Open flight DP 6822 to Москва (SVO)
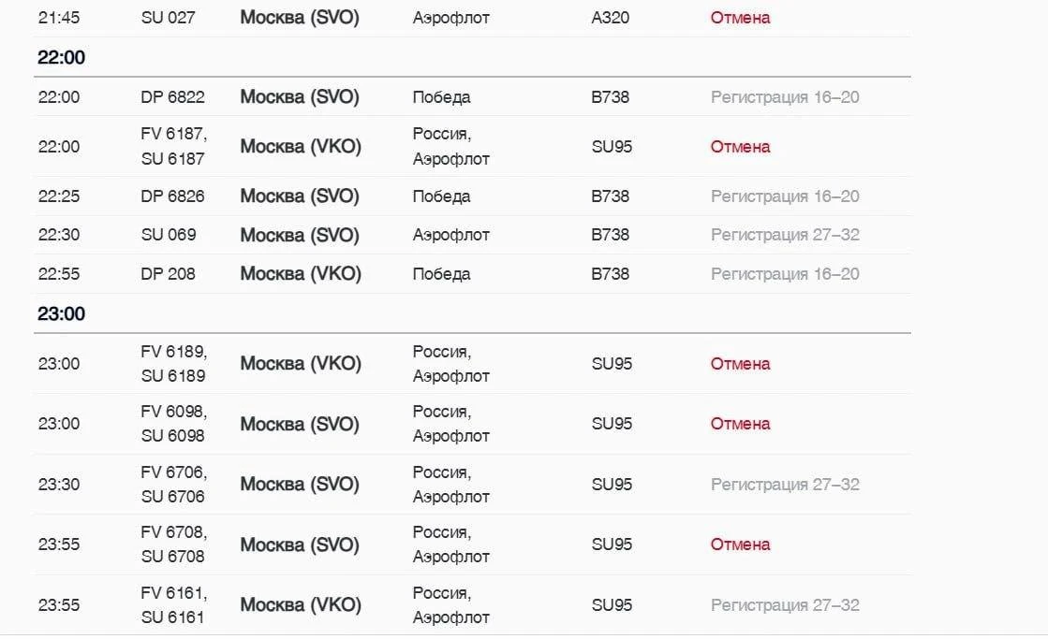This screenshot has height=639, width=1048. (472, 96)
